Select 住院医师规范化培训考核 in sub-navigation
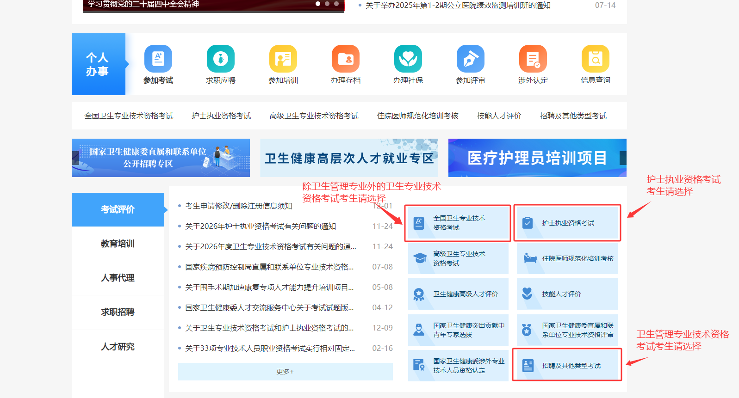Image resolution: width=739 pixels, height=398 pixels. click(x=417, y=116)
